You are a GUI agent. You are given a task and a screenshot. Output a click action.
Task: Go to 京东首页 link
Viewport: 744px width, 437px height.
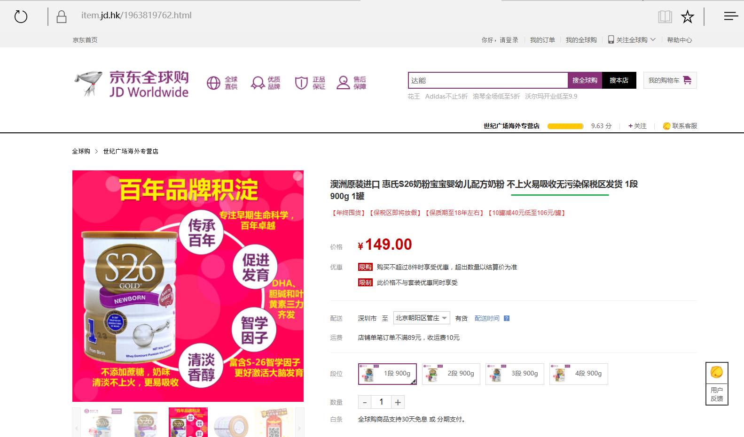[85, 40]
